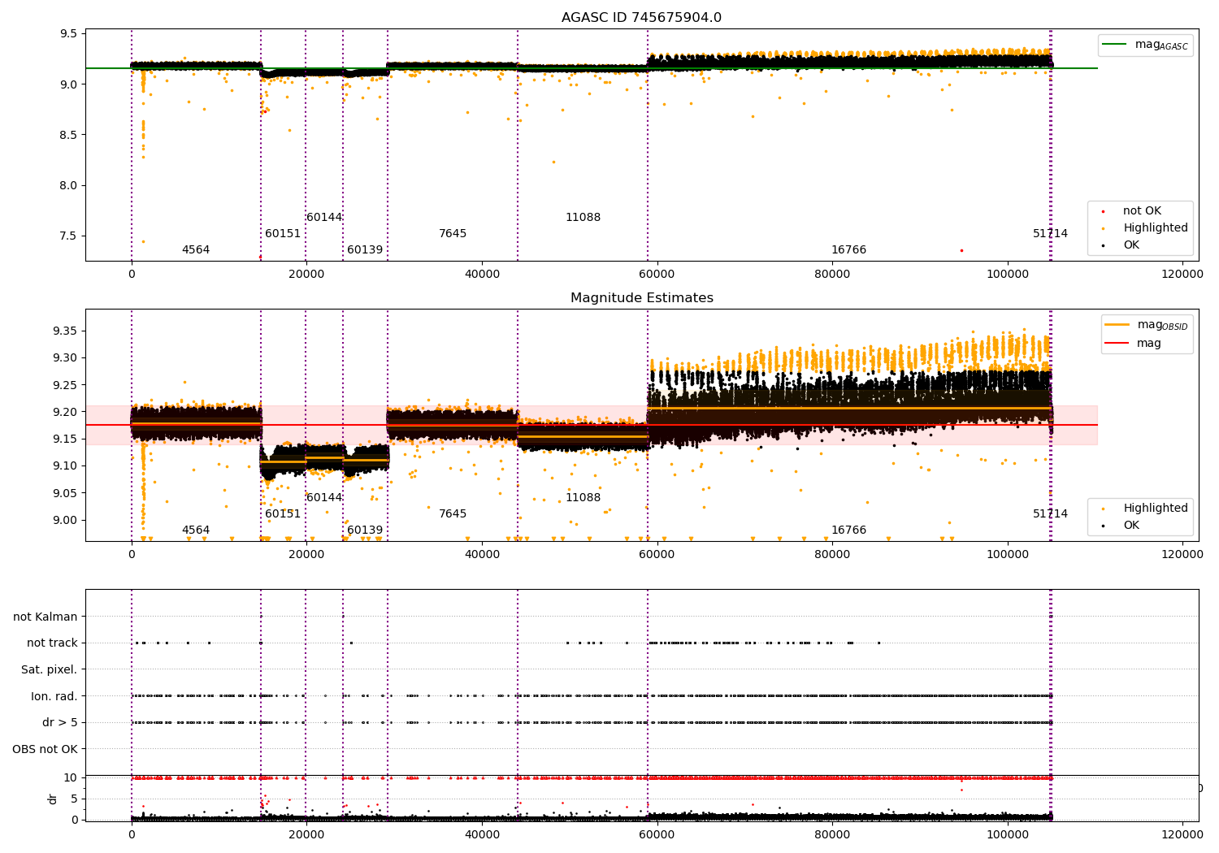Screen dimensions: 1219x853
Task: Click the "not Kalman" row label
Action: (46, 617)
